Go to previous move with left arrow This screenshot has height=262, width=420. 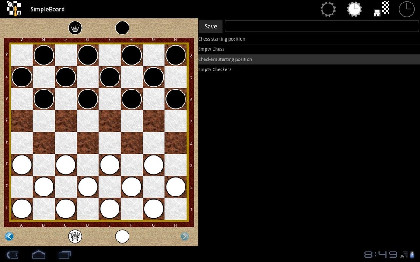9,236
